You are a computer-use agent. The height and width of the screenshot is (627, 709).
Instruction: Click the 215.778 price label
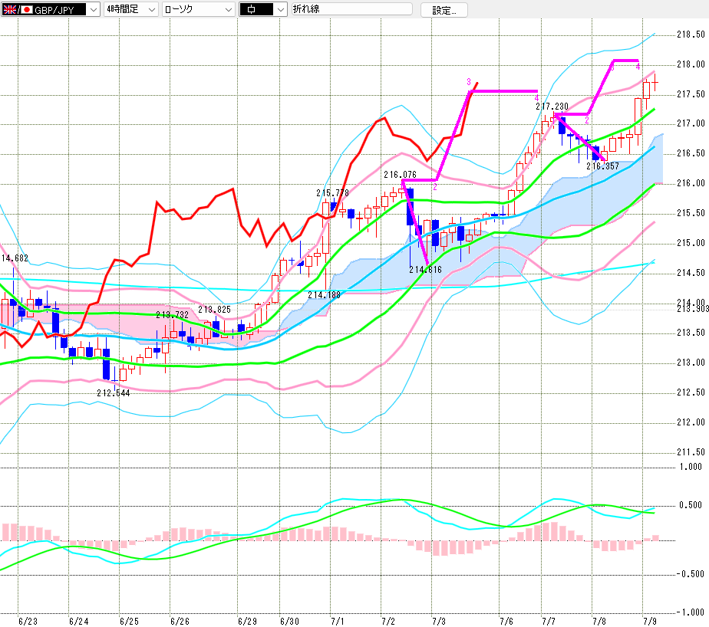point(333,193)
